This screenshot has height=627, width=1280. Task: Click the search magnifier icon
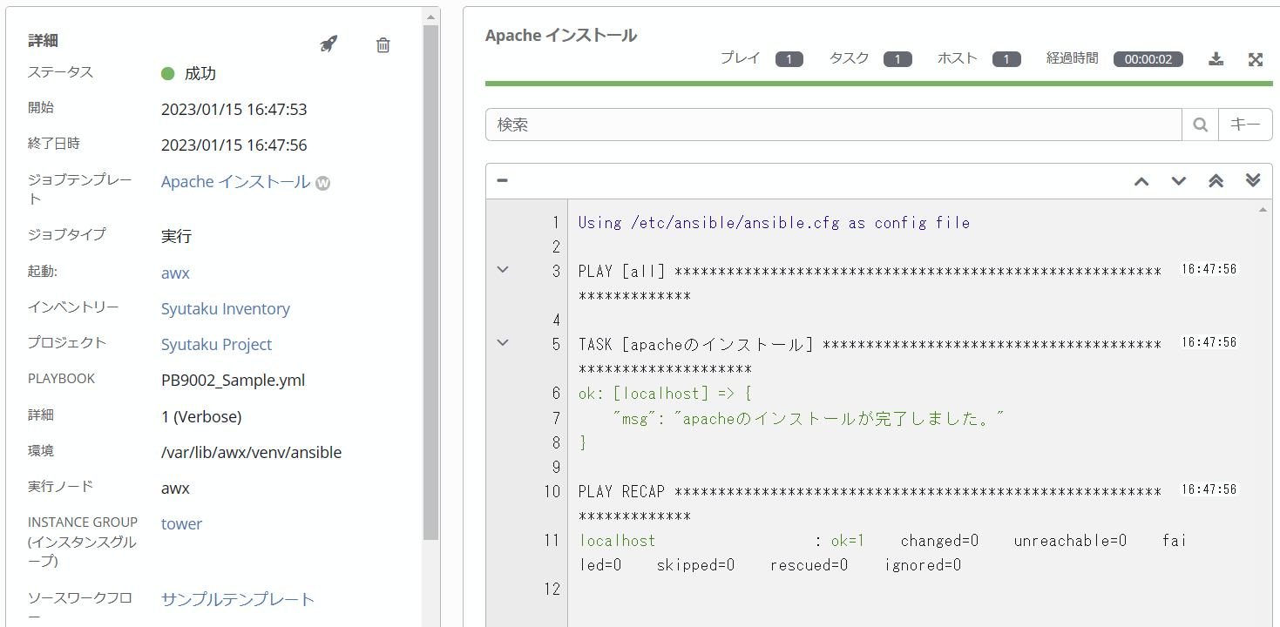tap(1200, 124)
